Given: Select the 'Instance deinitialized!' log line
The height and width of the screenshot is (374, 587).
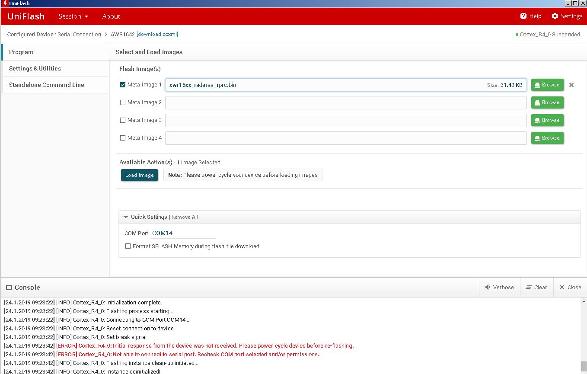Looking at the screenshot, I should coord(82,371).
